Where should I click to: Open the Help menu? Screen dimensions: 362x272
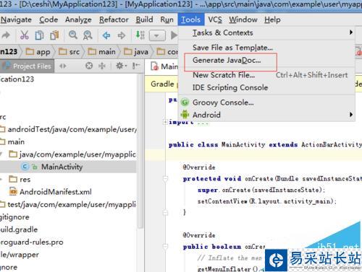(x=272, y=19)
